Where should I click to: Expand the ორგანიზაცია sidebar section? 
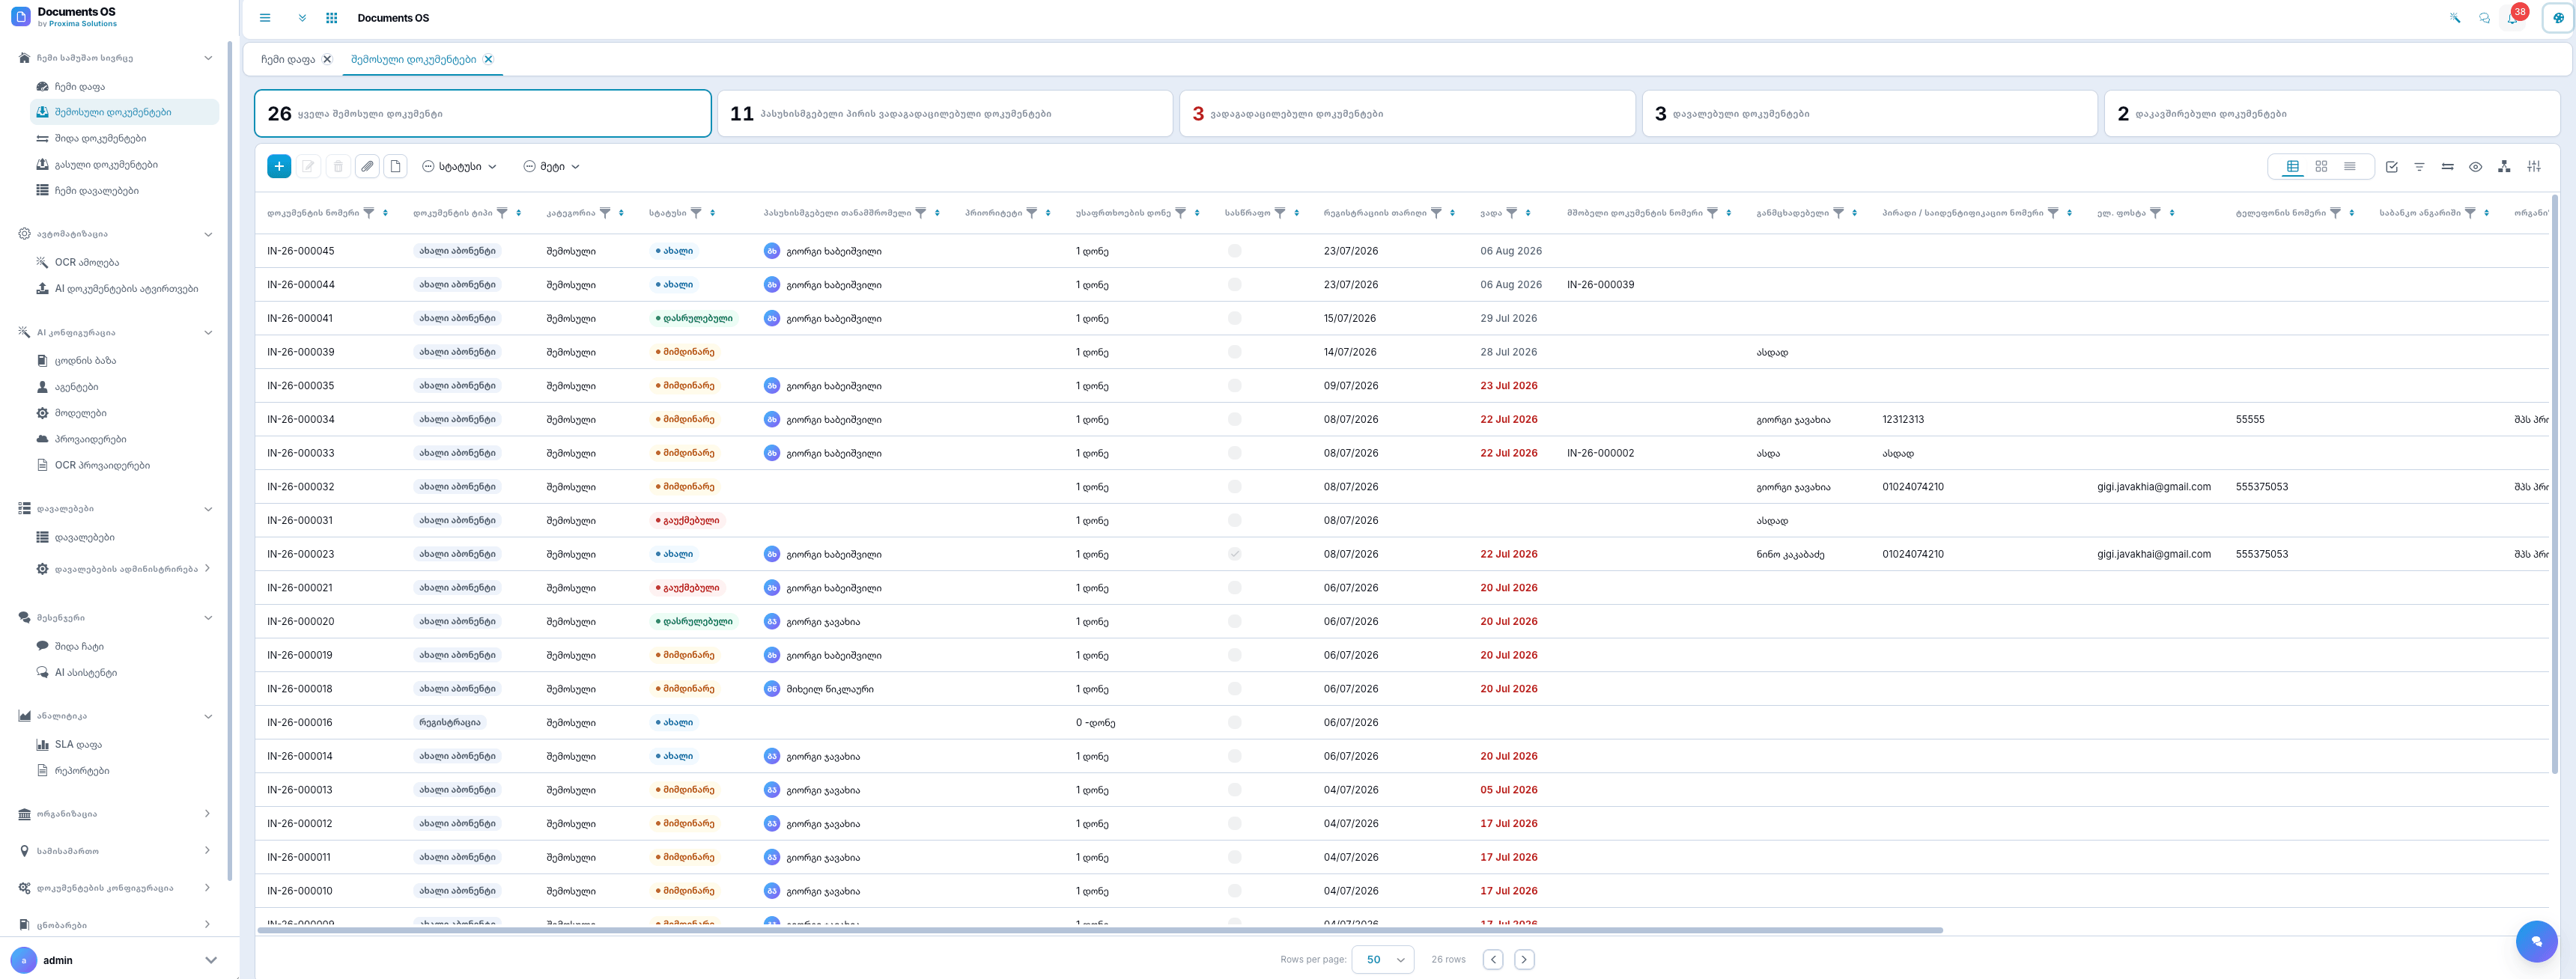(115, 814)
